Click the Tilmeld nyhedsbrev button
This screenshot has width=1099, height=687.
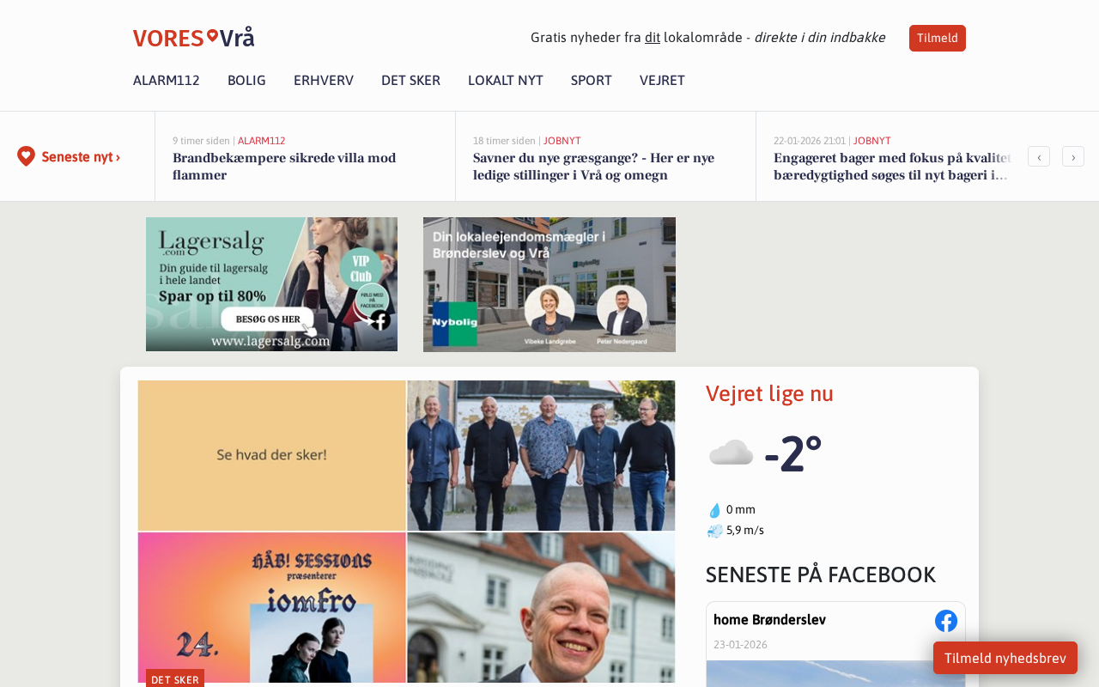pos(1005,658)
